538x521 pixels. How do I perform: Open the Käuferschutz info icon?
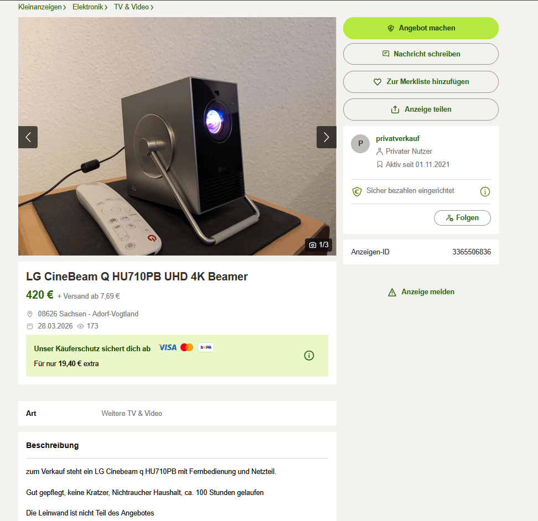tap(309, 356)
